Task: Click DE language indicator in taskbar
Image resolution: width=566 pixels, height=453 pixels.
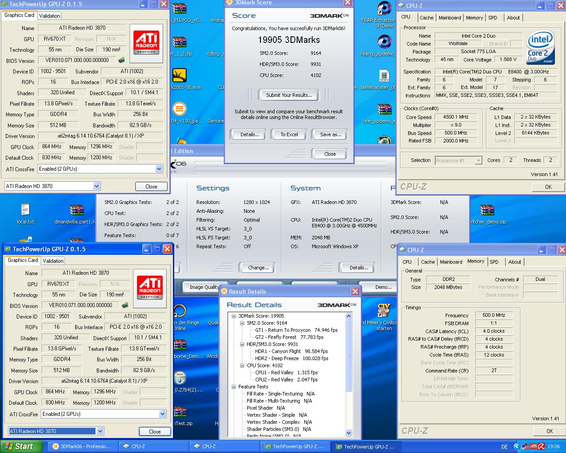Action: click(x=505, y=447)
